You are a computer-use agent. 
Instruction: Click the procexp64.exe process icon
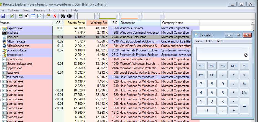coord(4,51)
